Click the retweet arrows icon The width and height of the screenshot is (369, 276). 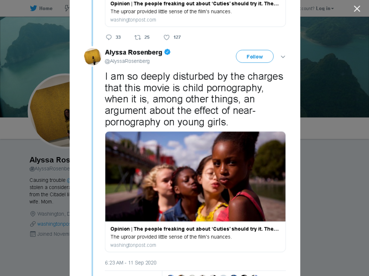[x=138, y=37]
